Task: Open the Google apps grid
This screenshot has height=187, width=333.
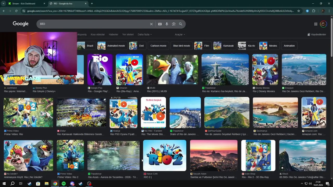Action: 316,24
